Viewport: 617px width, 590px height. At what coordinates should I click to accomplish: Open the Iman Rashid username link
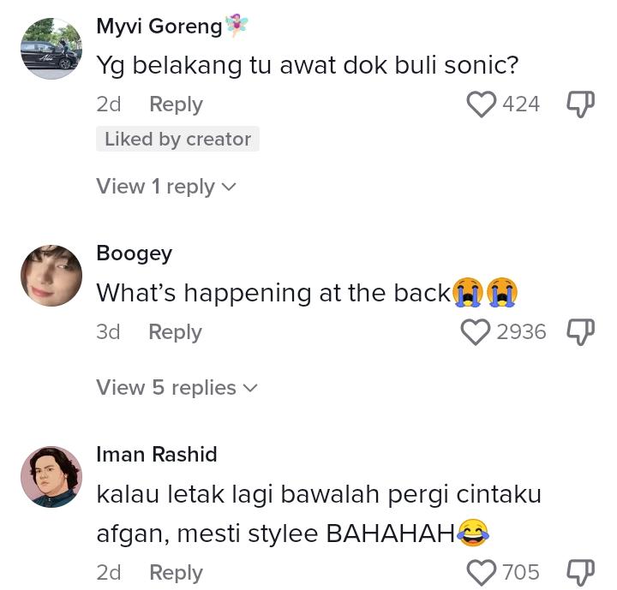click(156, 454)
